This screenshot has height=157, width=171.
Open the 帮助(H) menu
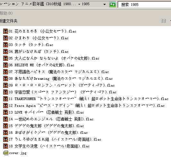coord(6,13)
